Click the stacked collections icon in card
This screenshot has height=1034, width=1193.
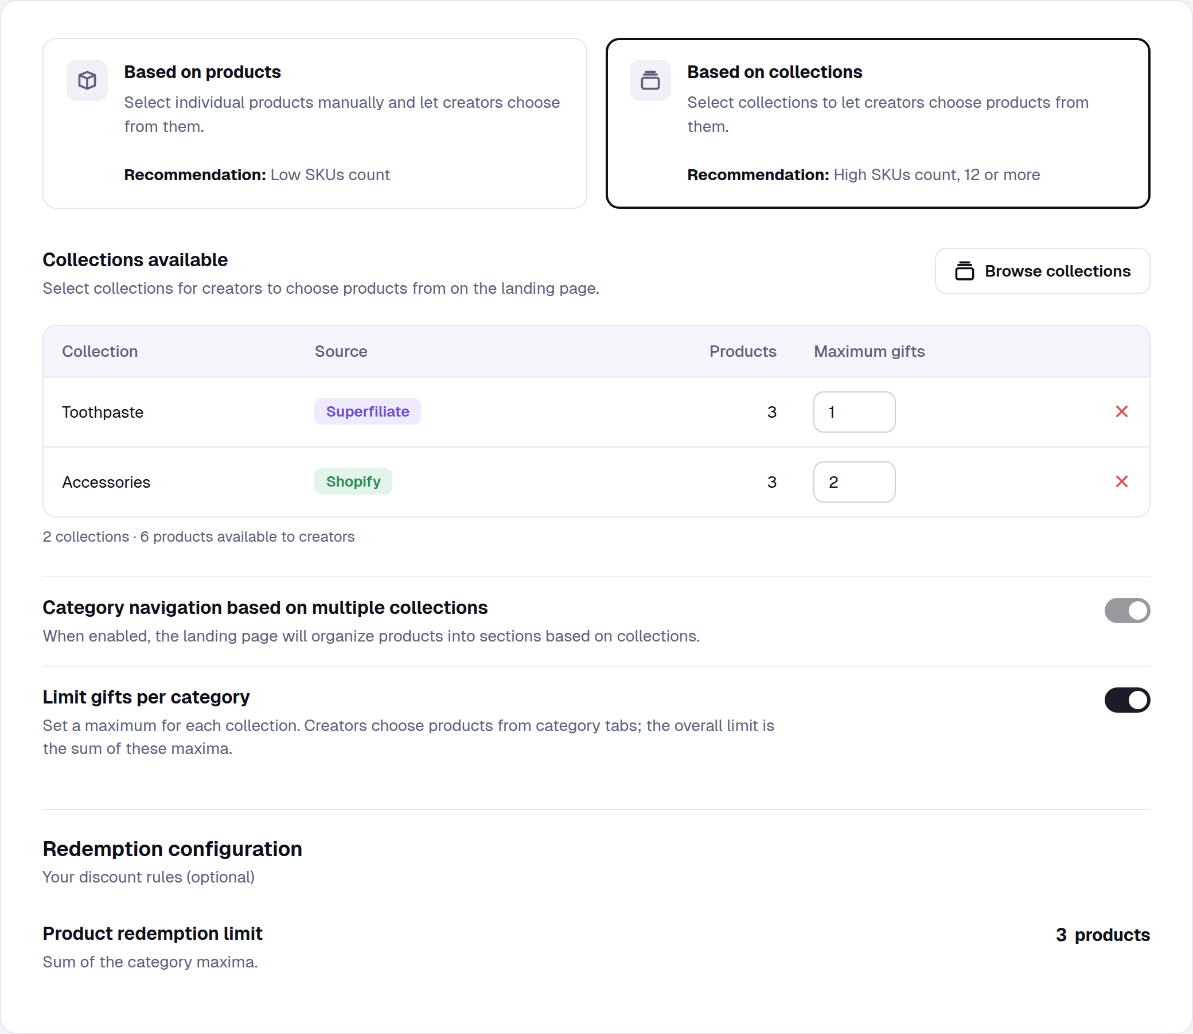click(x=650, y=80)
